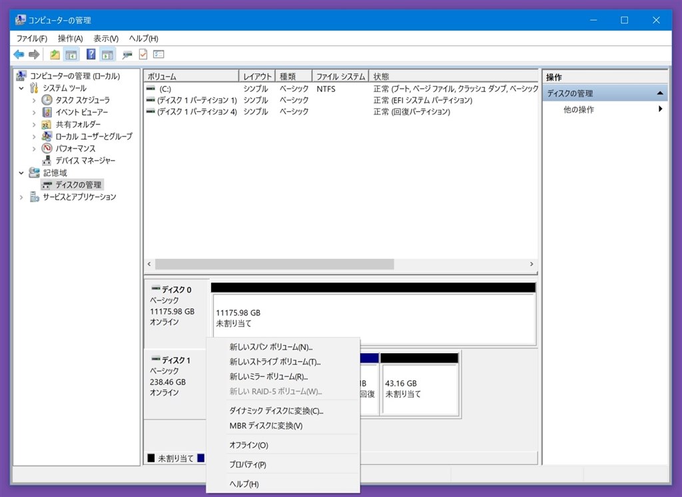The width and height of the screenshot is (682, 497).
Task: Click the Forward arrow toolbar icon
Action: click(x=34, y=55)
